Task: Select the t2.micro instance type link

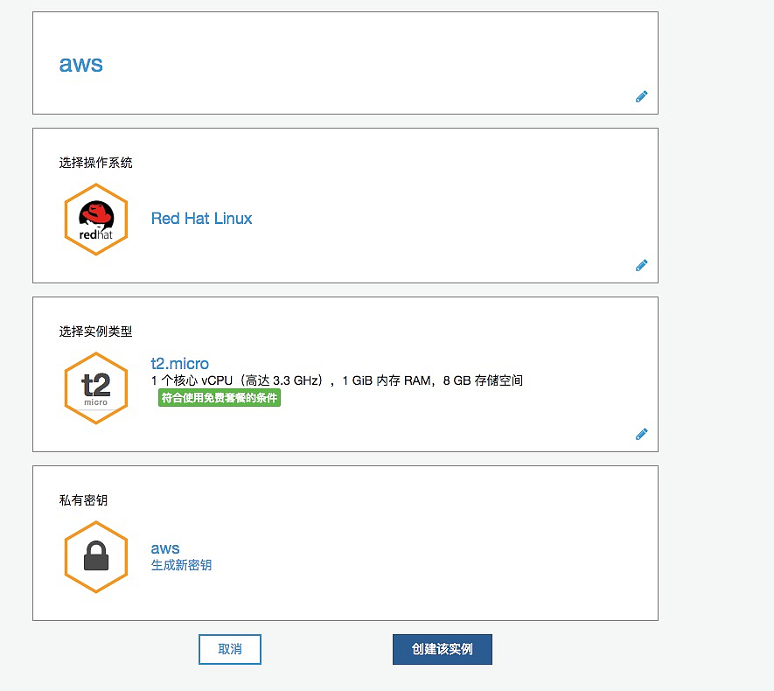Action: [x=180, y=364]
